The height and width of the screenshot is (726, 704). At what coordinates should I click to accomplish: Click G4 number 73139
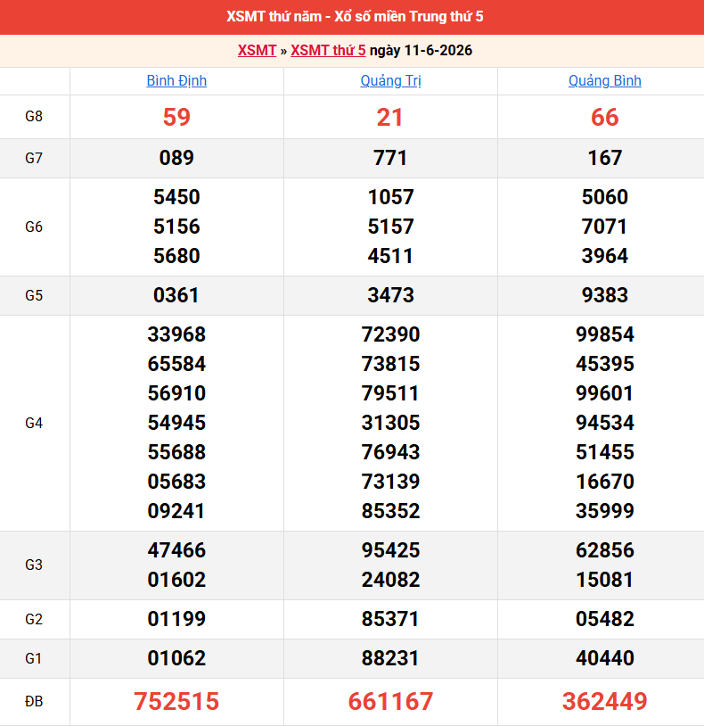(391, 482)
